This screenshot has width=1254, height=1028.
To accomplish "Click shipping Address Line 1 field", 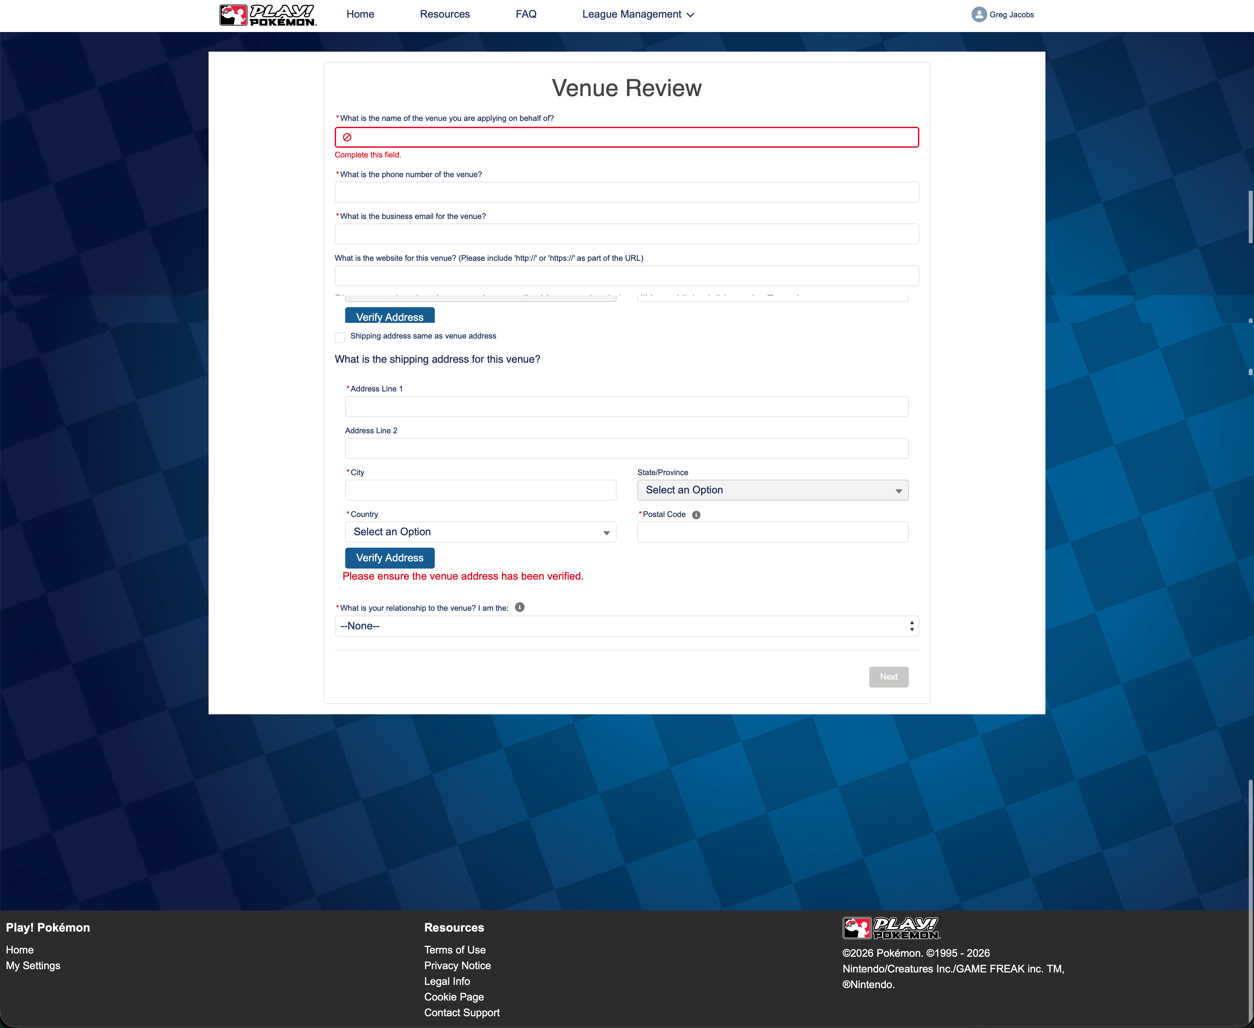I will click(626, 407).
